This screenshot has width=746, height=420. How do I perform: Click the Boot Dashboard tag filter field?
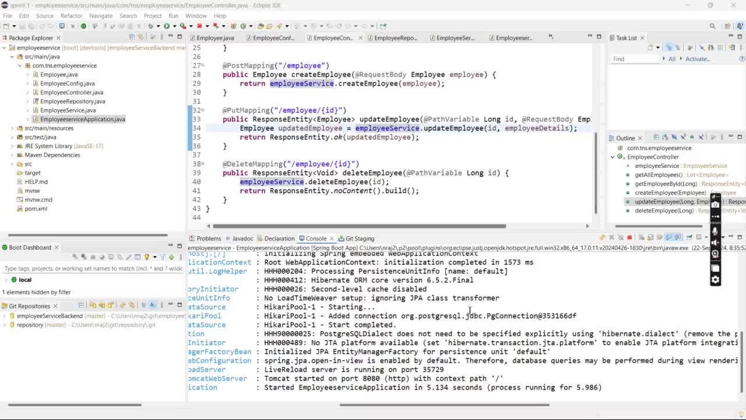click(x=93, y=268)
